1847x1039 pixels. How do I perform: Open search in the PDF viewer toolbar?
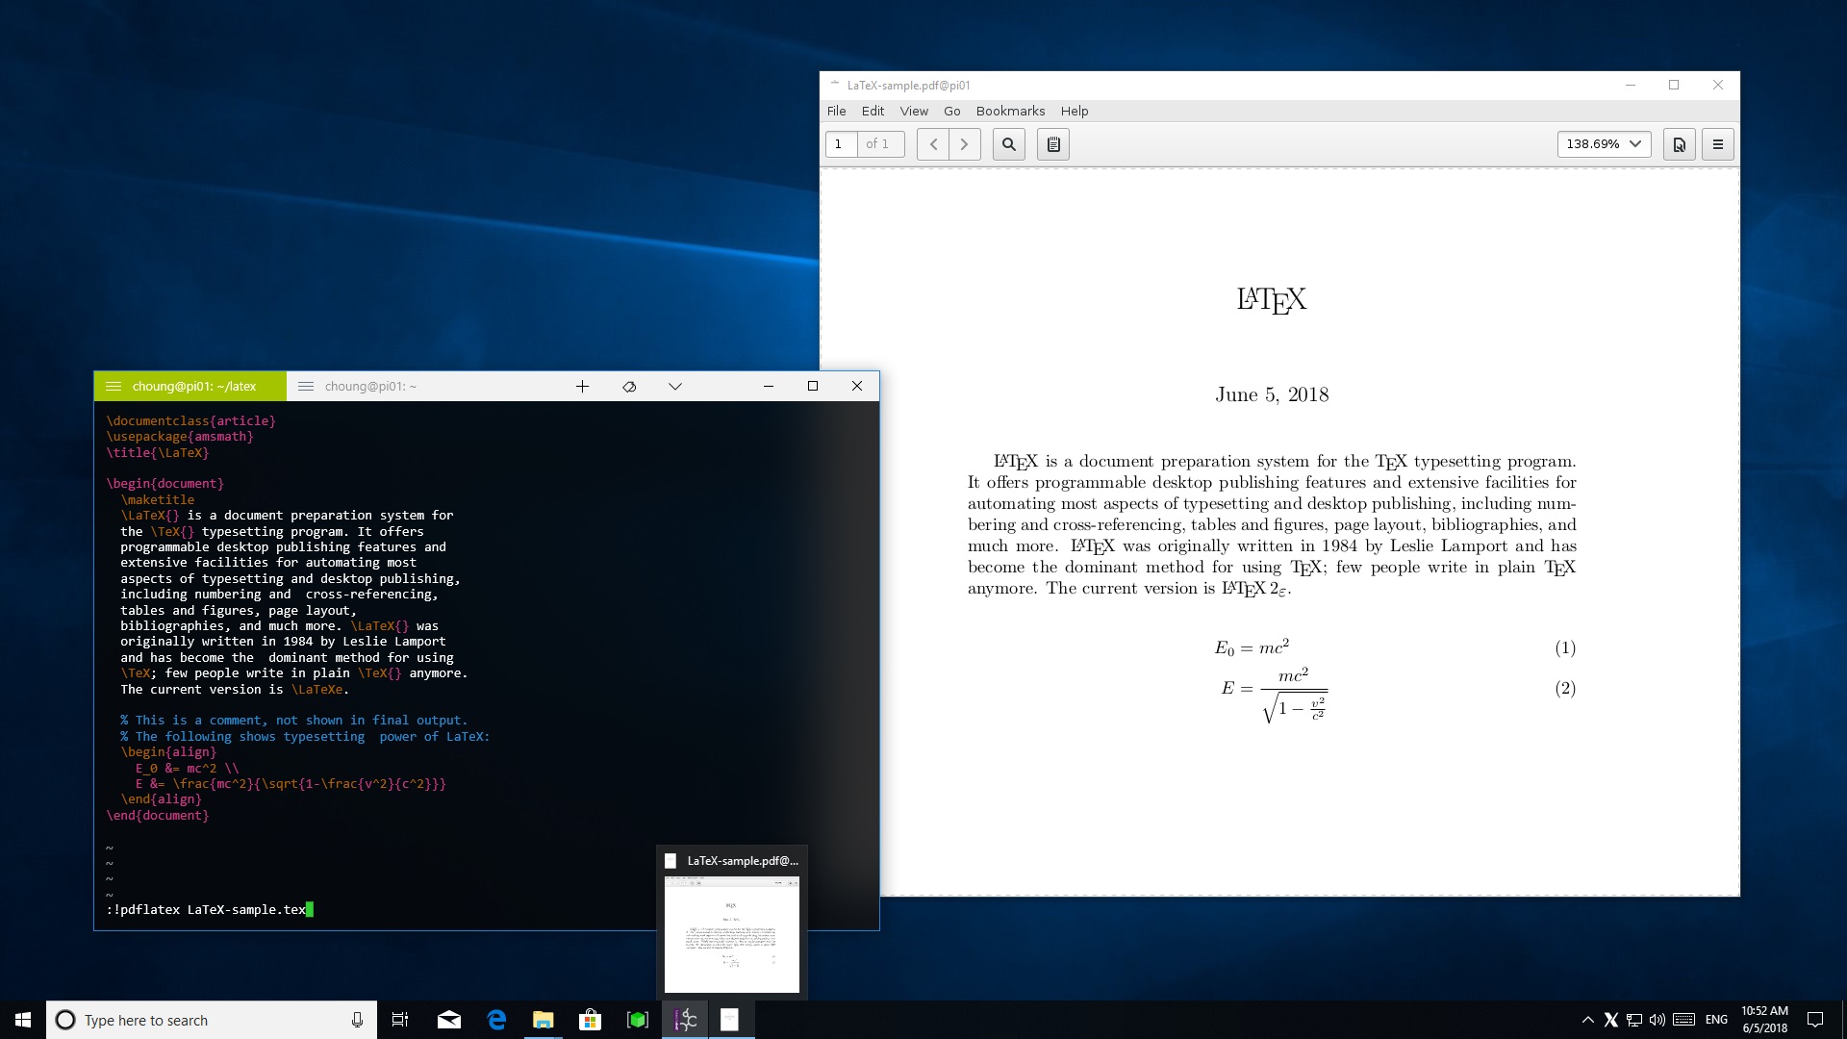pyautogui.click(x=1008, y=144)
